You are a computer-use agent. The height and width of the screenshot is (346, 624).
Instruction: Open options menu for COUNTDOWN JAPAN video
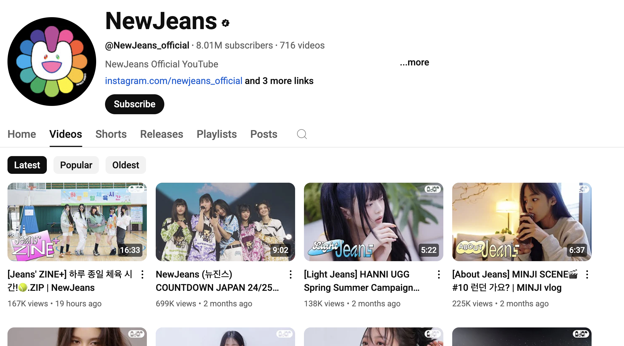291,274
